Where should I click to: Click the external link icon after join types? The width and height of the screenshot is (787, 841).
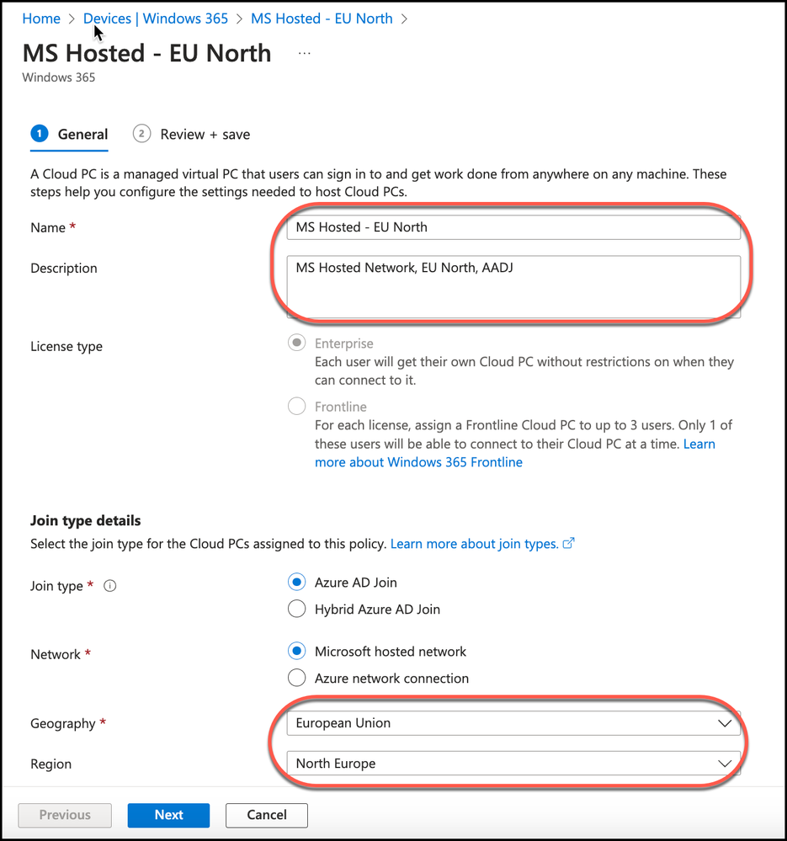tap(569, 543)
